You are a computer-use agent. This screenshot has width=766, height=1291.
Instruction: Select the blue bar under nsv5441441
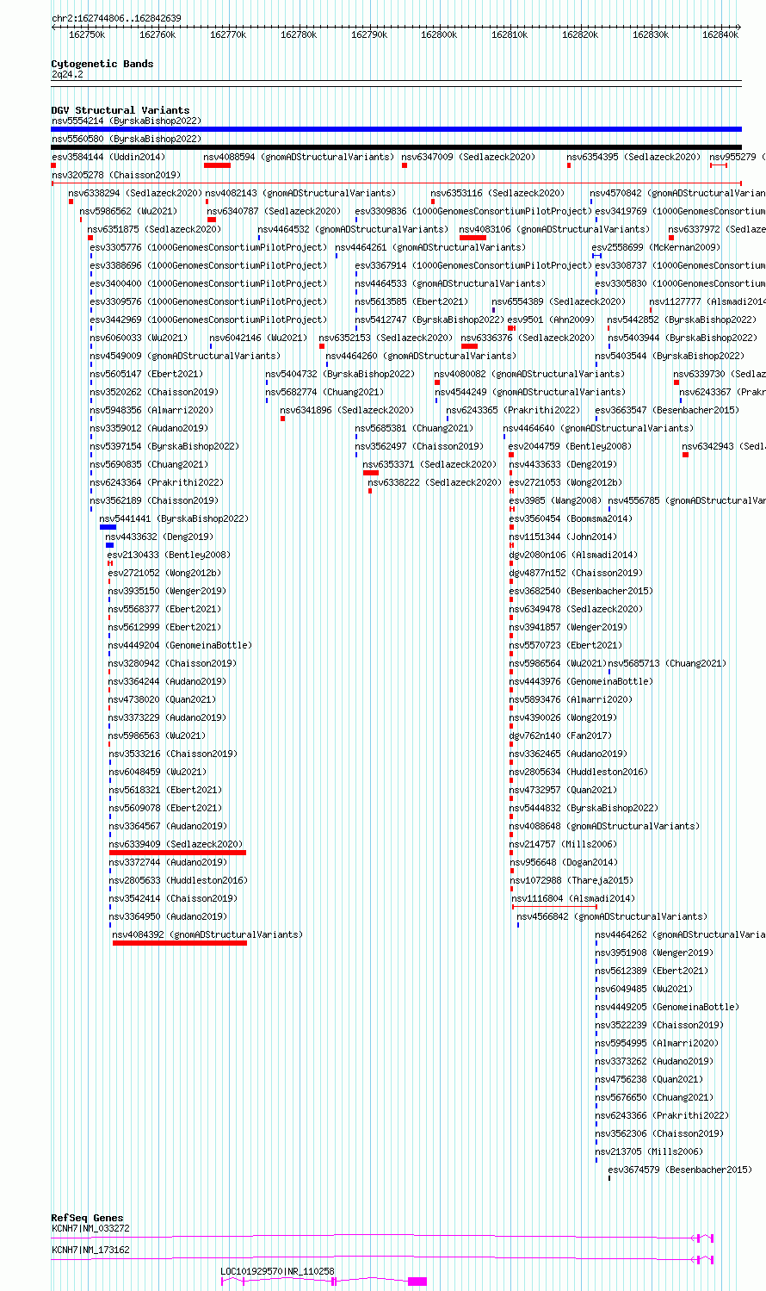[108, 527]
